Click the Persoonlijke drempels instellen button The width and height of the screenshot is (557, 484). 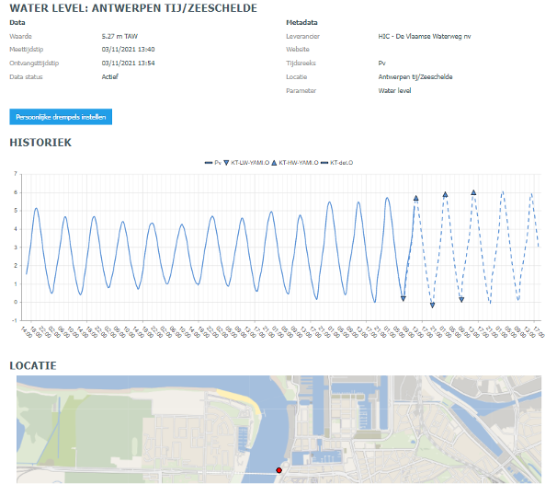coord(61,117)
